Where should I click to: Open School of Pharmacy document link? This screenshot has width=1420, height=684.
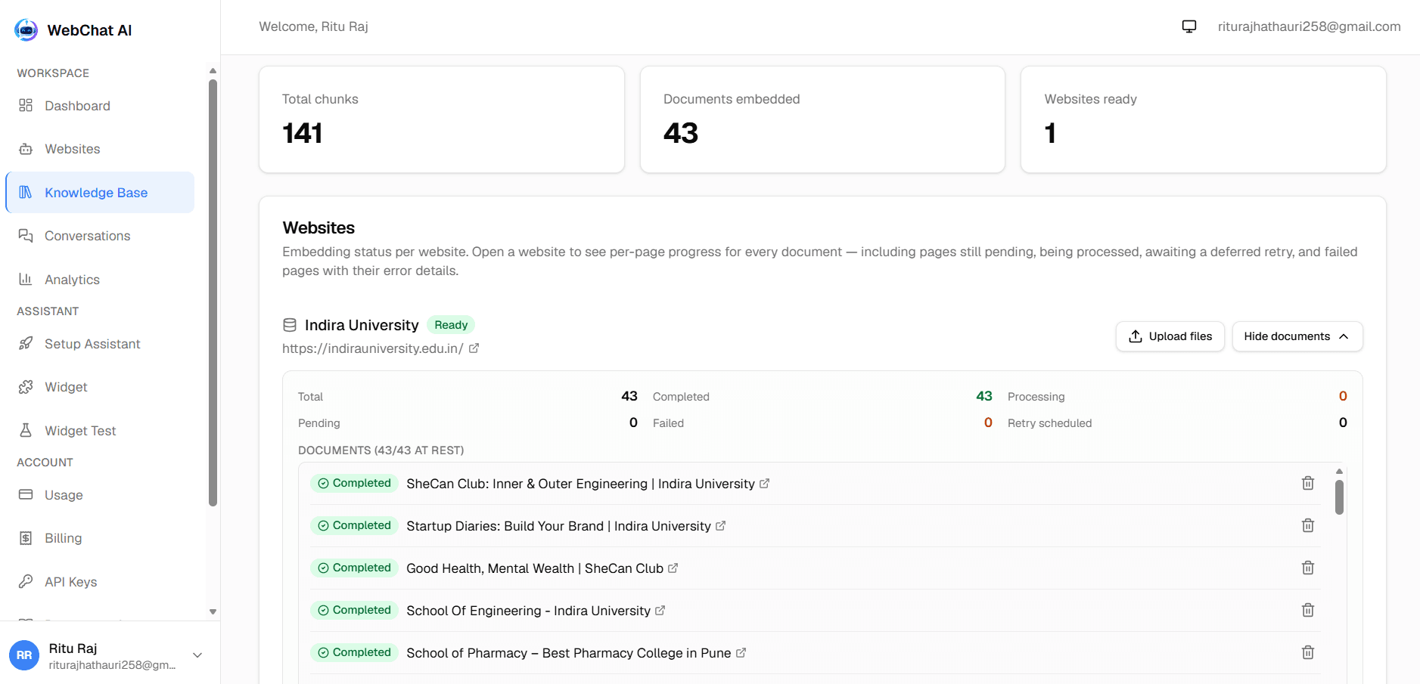tap(576, 653)
